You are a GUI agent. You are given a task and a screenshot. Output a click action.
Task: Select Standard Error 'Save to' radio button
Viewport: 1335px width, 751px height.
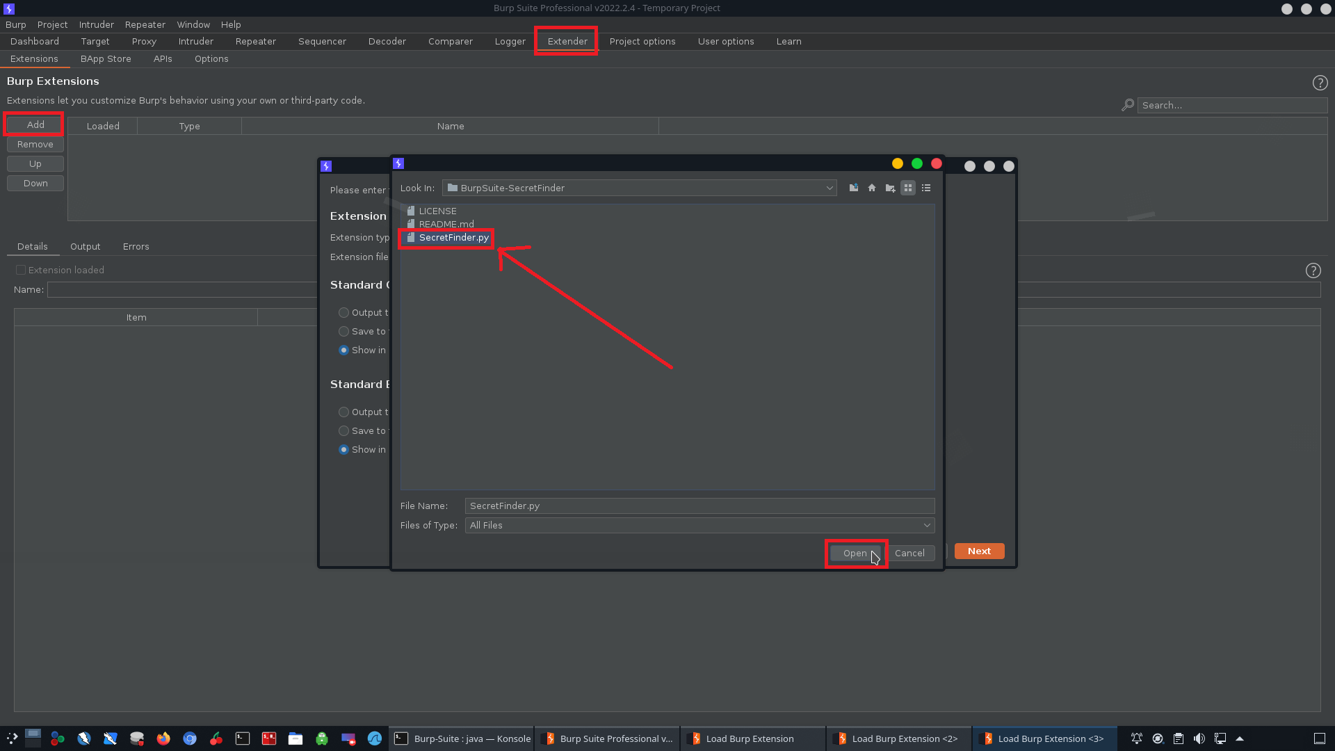coord(343,431)
